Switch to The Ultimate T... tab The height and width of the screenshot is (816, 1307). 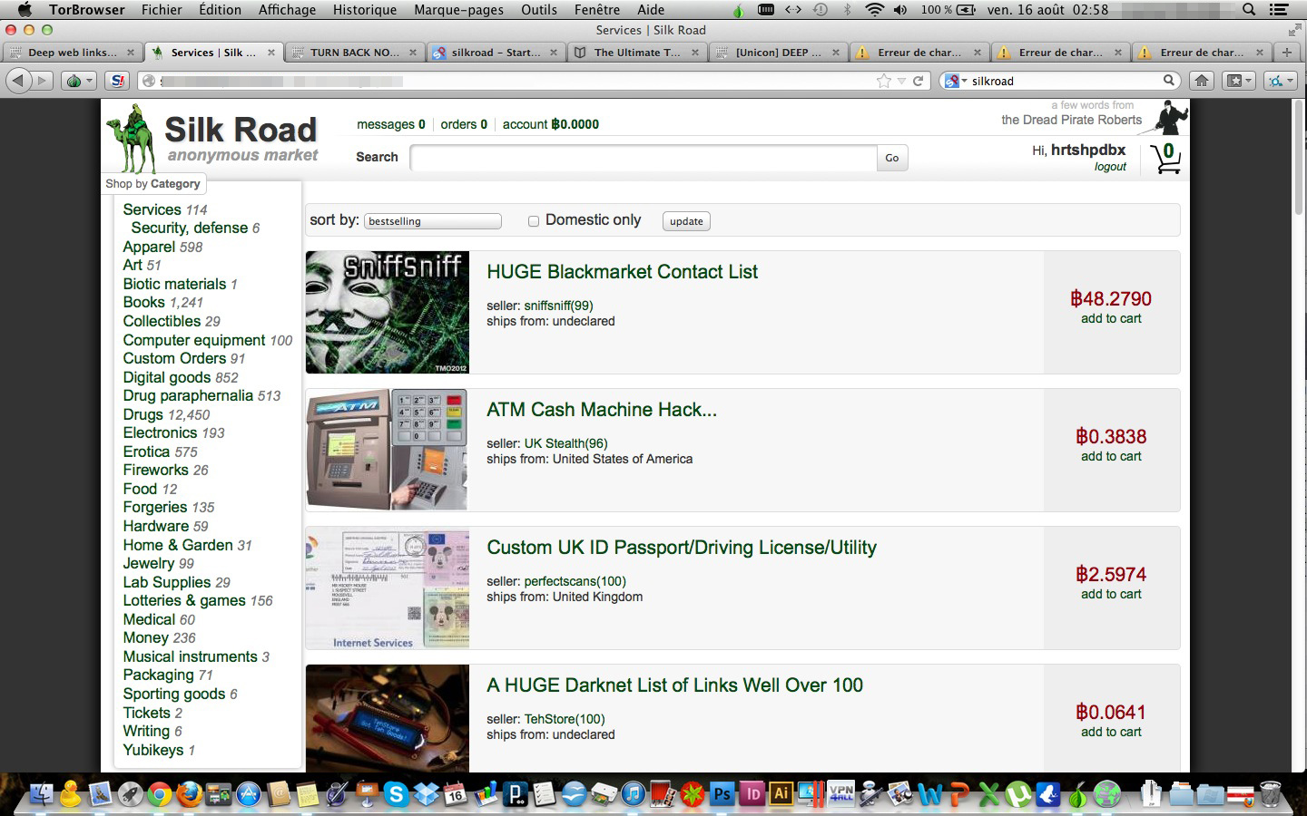coord(636,53)
